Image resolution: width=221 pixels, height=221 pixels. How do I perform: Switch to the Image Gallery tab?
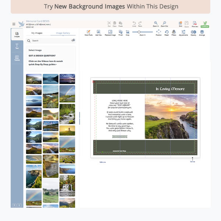63,33
